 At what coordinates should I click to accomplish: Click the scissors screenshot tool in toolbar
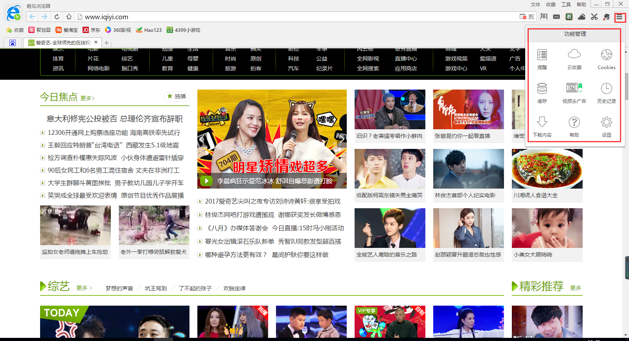pyautogui.click(x=594, y=16)
